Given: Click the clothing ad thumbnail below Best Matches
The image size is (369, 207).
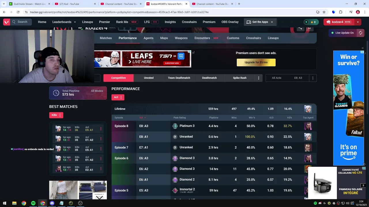Looking at the screenshot, I should pyautogui.click(x=63, y=190).
